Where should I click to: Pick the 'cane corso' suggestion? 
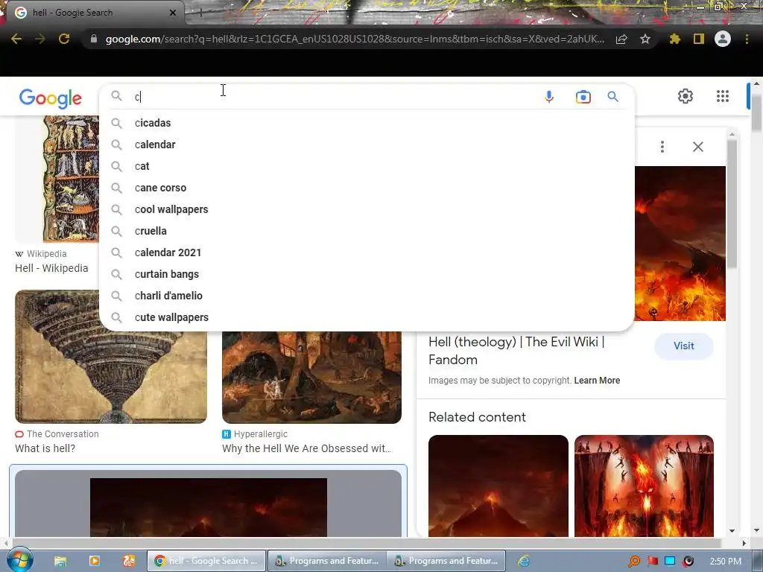pos(367,188)
